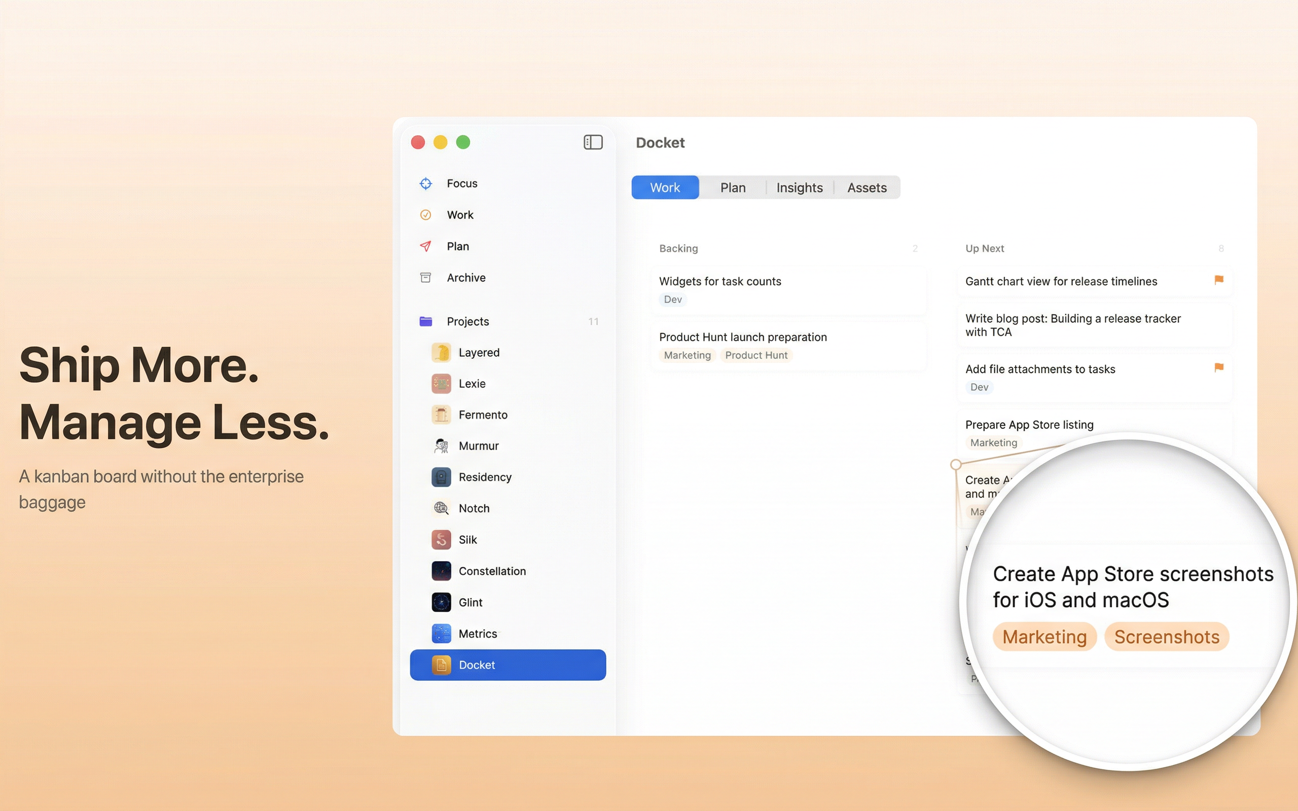Viewport: 1298px width, 811px height.
Task: Switch to the Insights tab
Action: pyautogui.click(x=799, y=187)
